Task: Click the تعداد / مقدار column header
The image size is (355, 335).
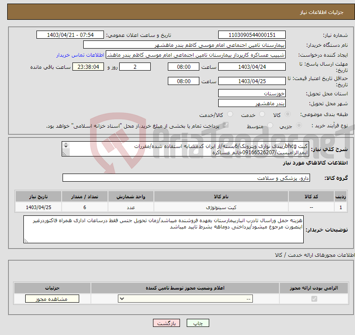Action: 85,197
